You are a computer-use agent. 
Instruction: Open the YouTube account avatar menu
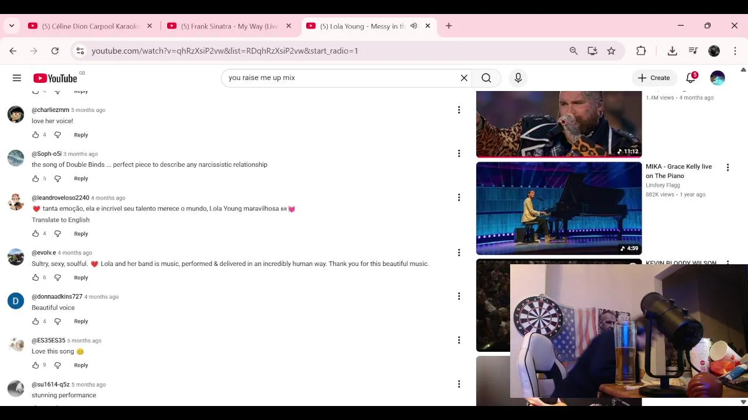[718, 78]
